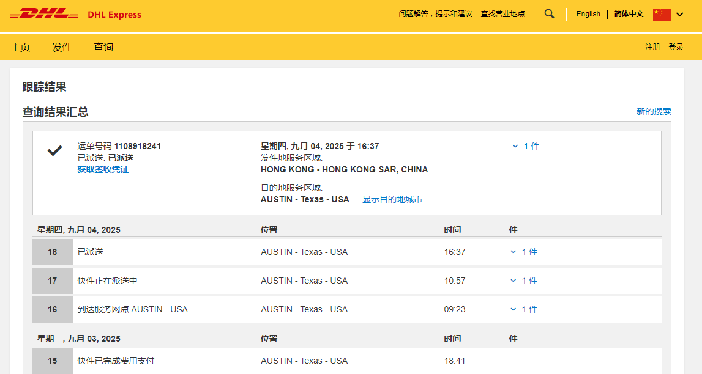Click the DHL logo
Image resolution: width=702 pixels, height=374 pixels.
click(45, 14)
